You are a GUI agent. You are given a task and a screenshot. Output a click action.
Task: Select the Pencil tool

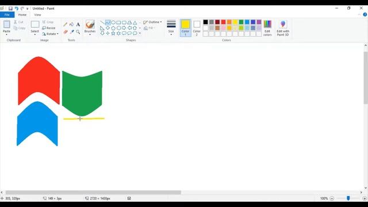(65, 24)
